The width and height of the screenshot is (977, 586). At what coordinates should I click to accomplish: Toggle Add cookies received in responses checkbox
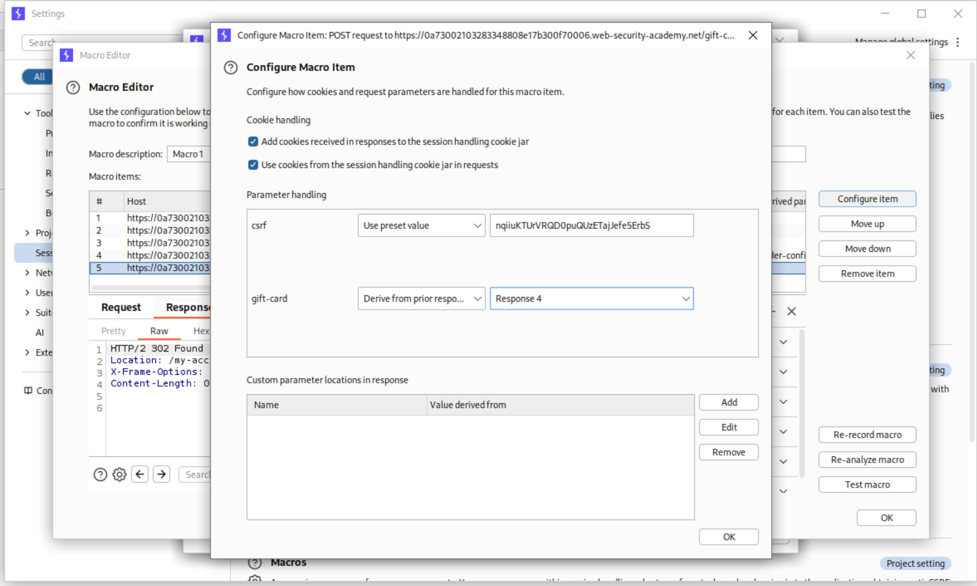253,142
